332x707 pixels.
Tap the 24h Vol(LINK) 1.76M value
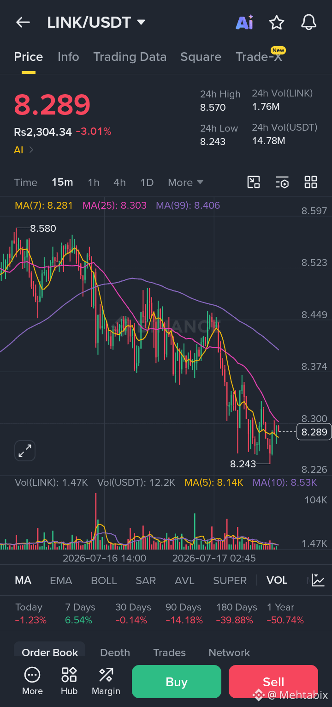pyautogui.click(x=266, y=107)
